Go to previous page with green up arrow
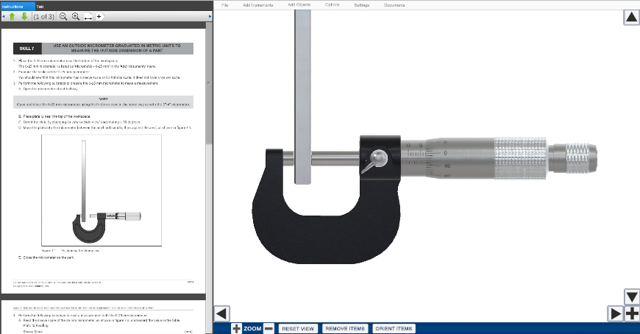 pos(12,16)
